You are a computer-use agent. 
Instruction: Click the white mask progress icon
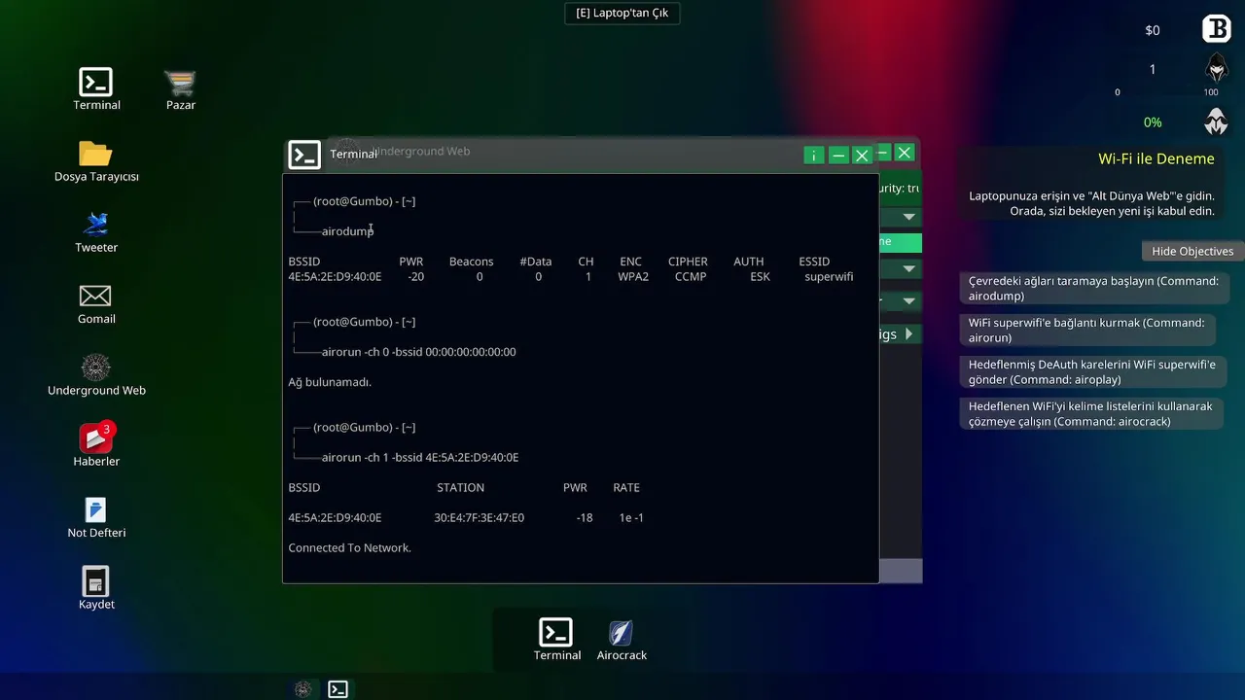point(1217,122)
